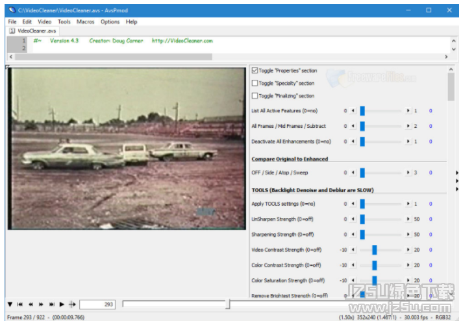The height and width of the screenshot is (325, 463).
Task: Click the video preview image
Action: point(127,149)
